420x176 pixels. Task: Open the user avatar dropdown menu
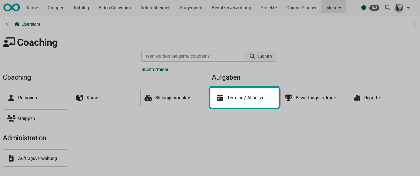click(x=402, y=8)
